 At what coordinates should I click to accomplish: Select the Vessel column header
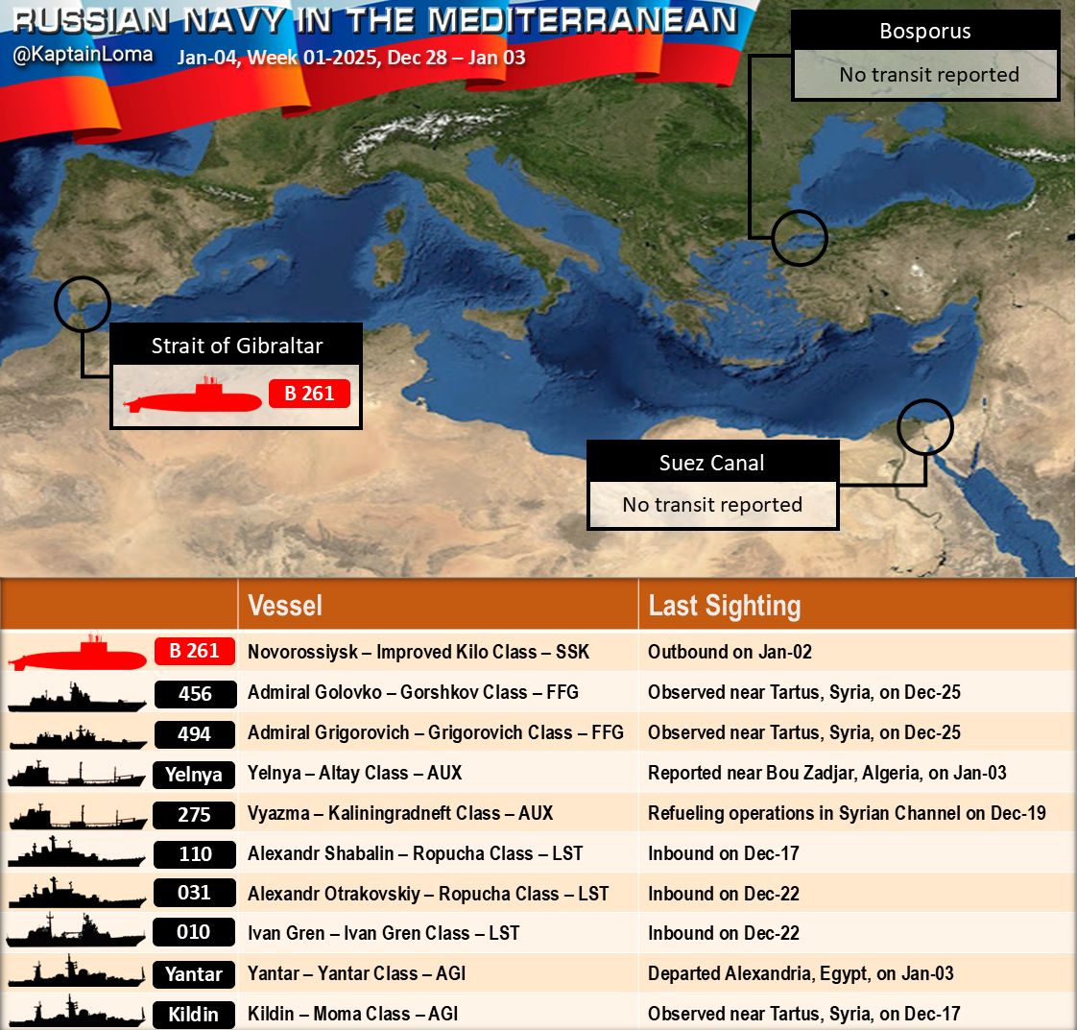285,606
